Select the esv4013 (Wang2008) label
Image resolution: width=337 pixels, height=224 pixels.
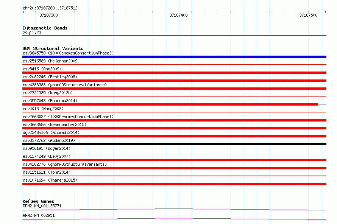point(43,109)
